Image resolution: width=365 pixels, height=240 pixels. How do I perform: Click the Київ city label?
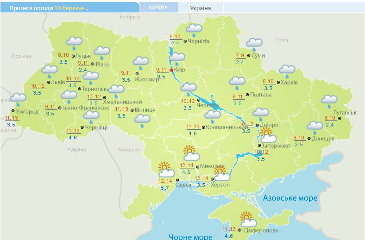(180, 70)
